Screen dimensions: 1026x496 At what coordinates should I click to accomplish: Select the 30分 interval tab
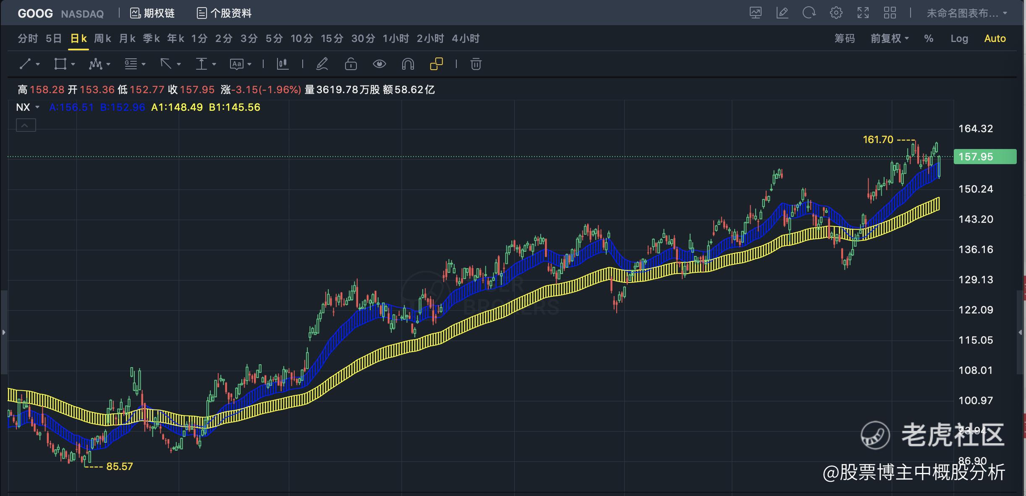click(x=363, y=39)
